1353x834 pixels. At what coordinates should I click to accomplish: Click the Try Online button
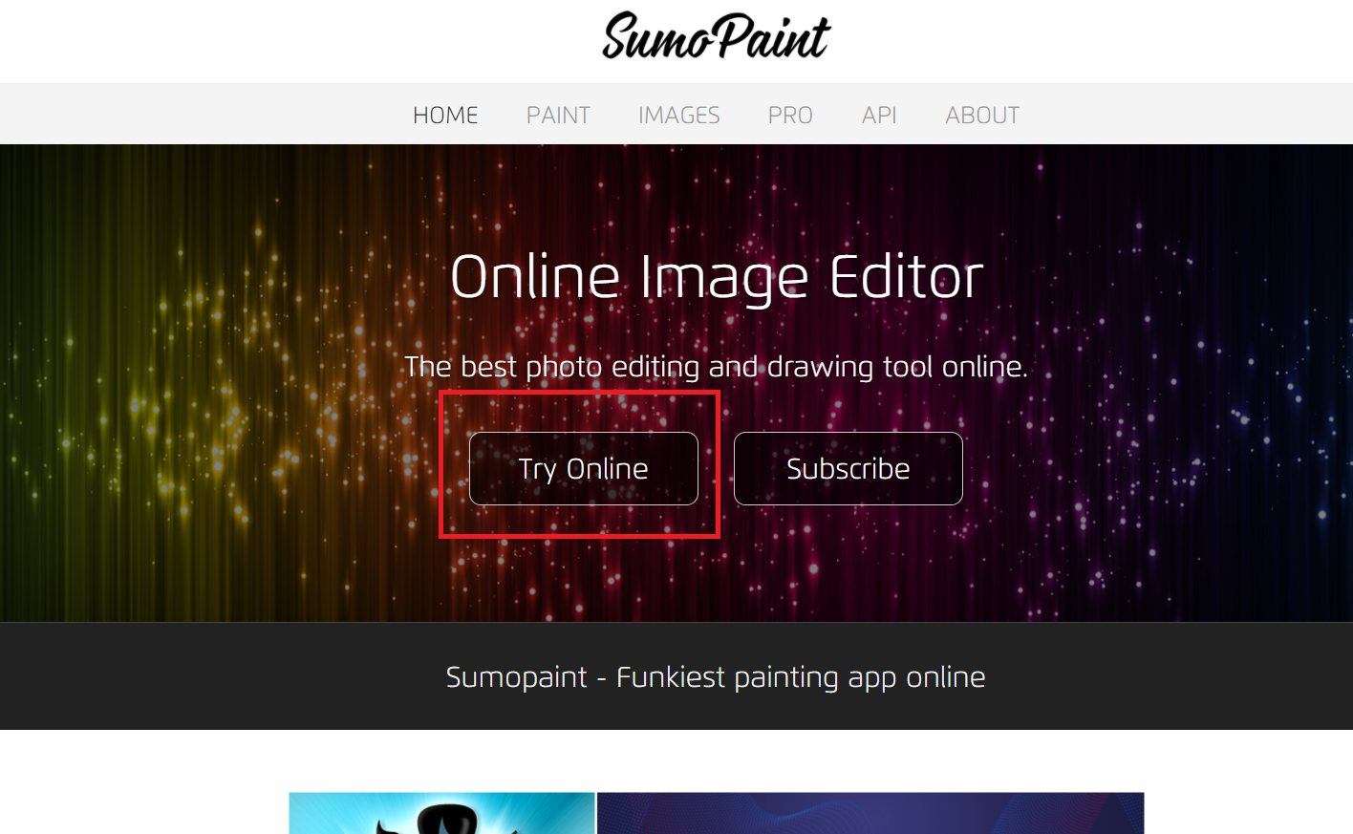pyautogui.click(x=584, y=468)
